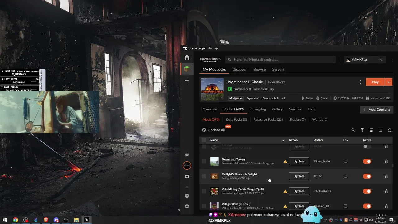Delete Vein Mining with its trash icon
The image size is (398, 224).
pyautogui.click(x=386, y=191)
